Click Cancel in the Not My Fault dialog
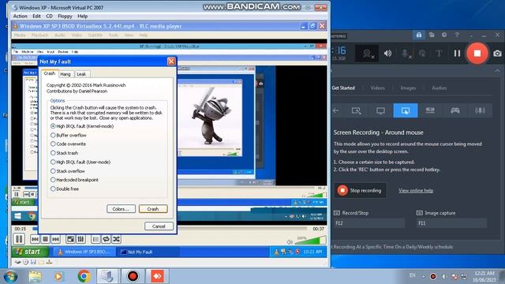The width and height of the screenshot is (505, 284). [159, 226]
